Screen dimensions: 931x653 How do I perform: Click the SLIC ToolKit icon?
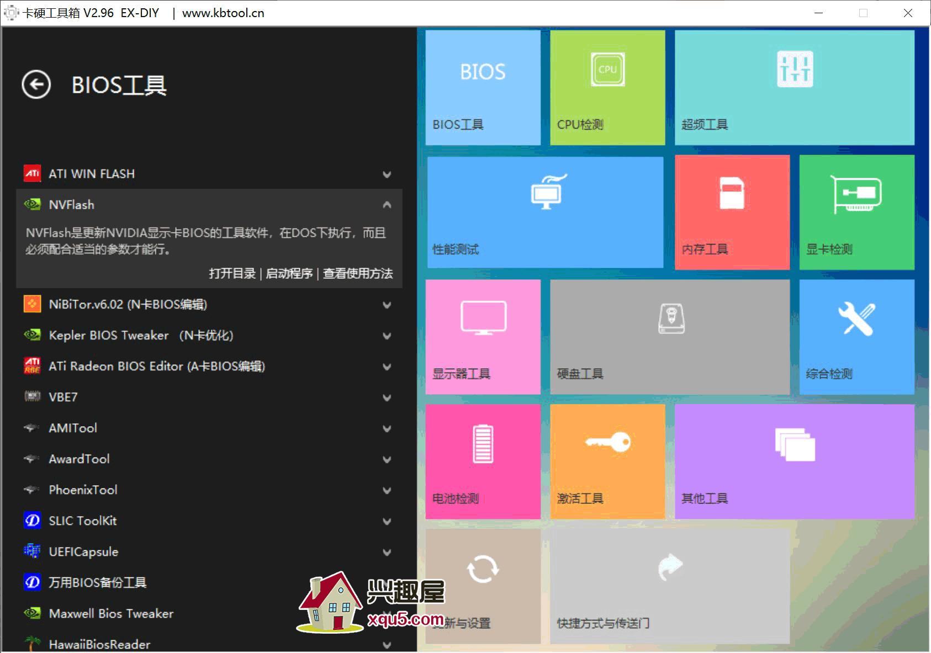pyautogui.click(x=32, y=521)
